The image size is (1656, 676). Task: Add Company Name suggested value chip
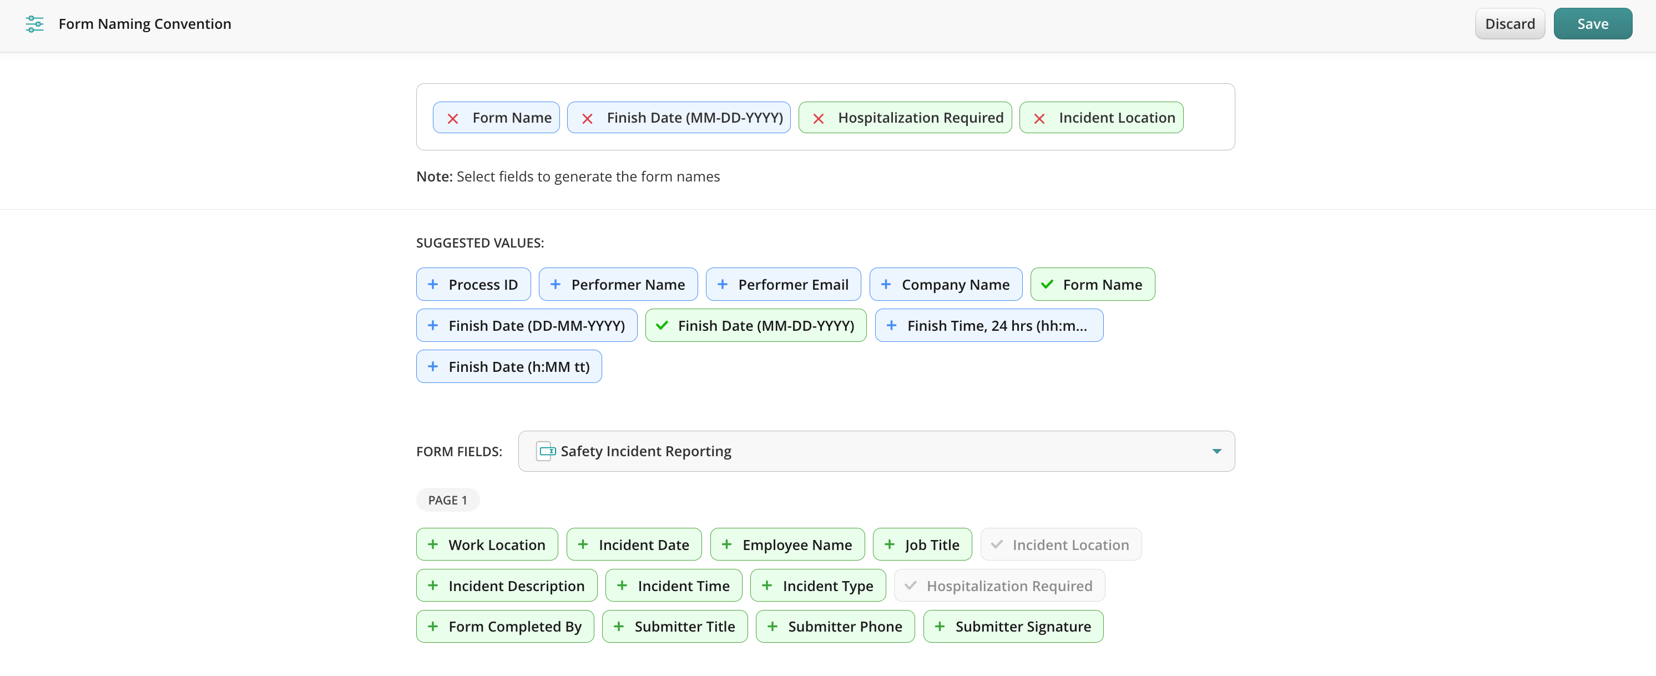[945, 284]
